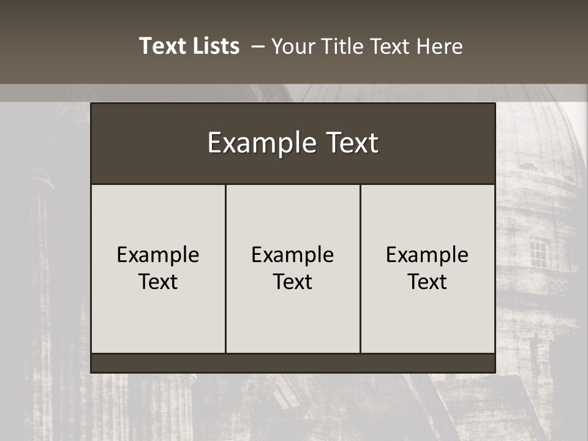Click the bold "Text Lists" title
This screenshot has width=588, height=441.
189,46
